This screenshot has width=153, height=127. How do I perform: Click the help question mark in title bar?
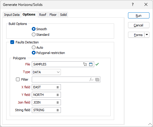133,4
